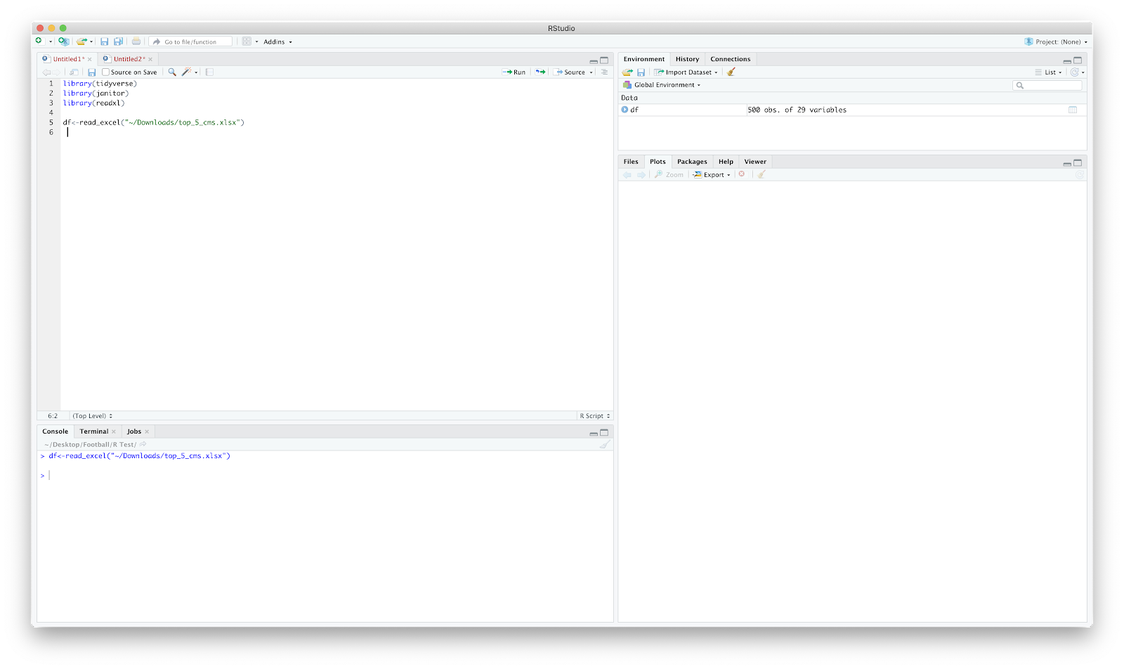Click the clear environment broom icon
Viewport: 1124px width, 669px height.
[x=731, y=72]
